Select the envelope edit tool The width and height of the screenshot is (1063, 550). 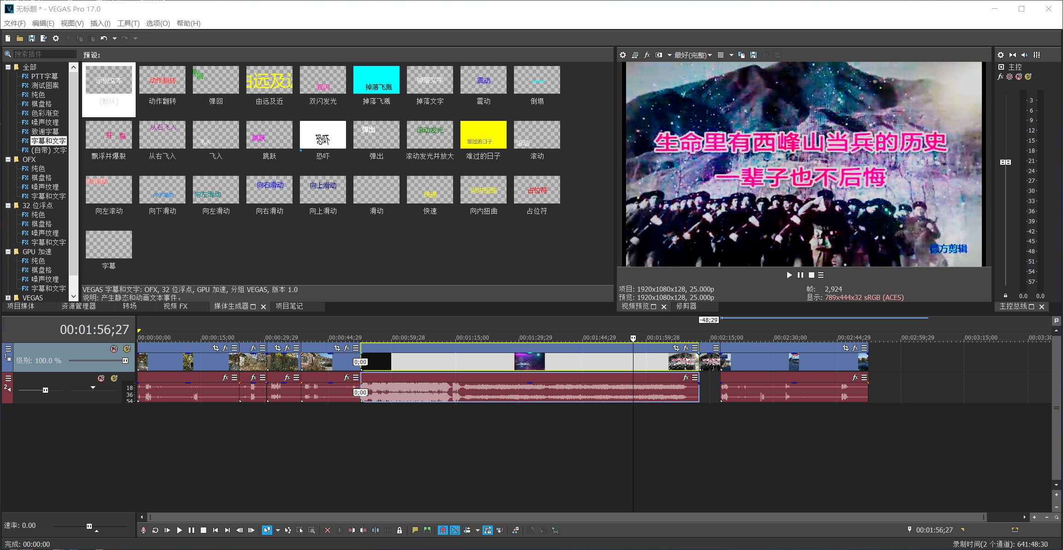click(288, 530)
